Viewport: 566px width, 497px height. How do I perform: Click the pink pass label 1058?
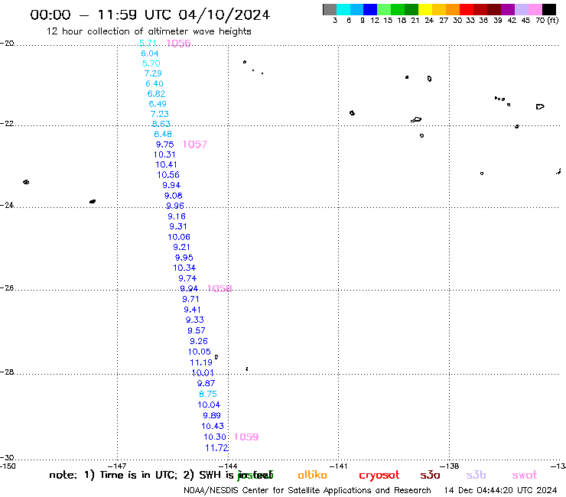pyautogui.click(x=220, y=288)
